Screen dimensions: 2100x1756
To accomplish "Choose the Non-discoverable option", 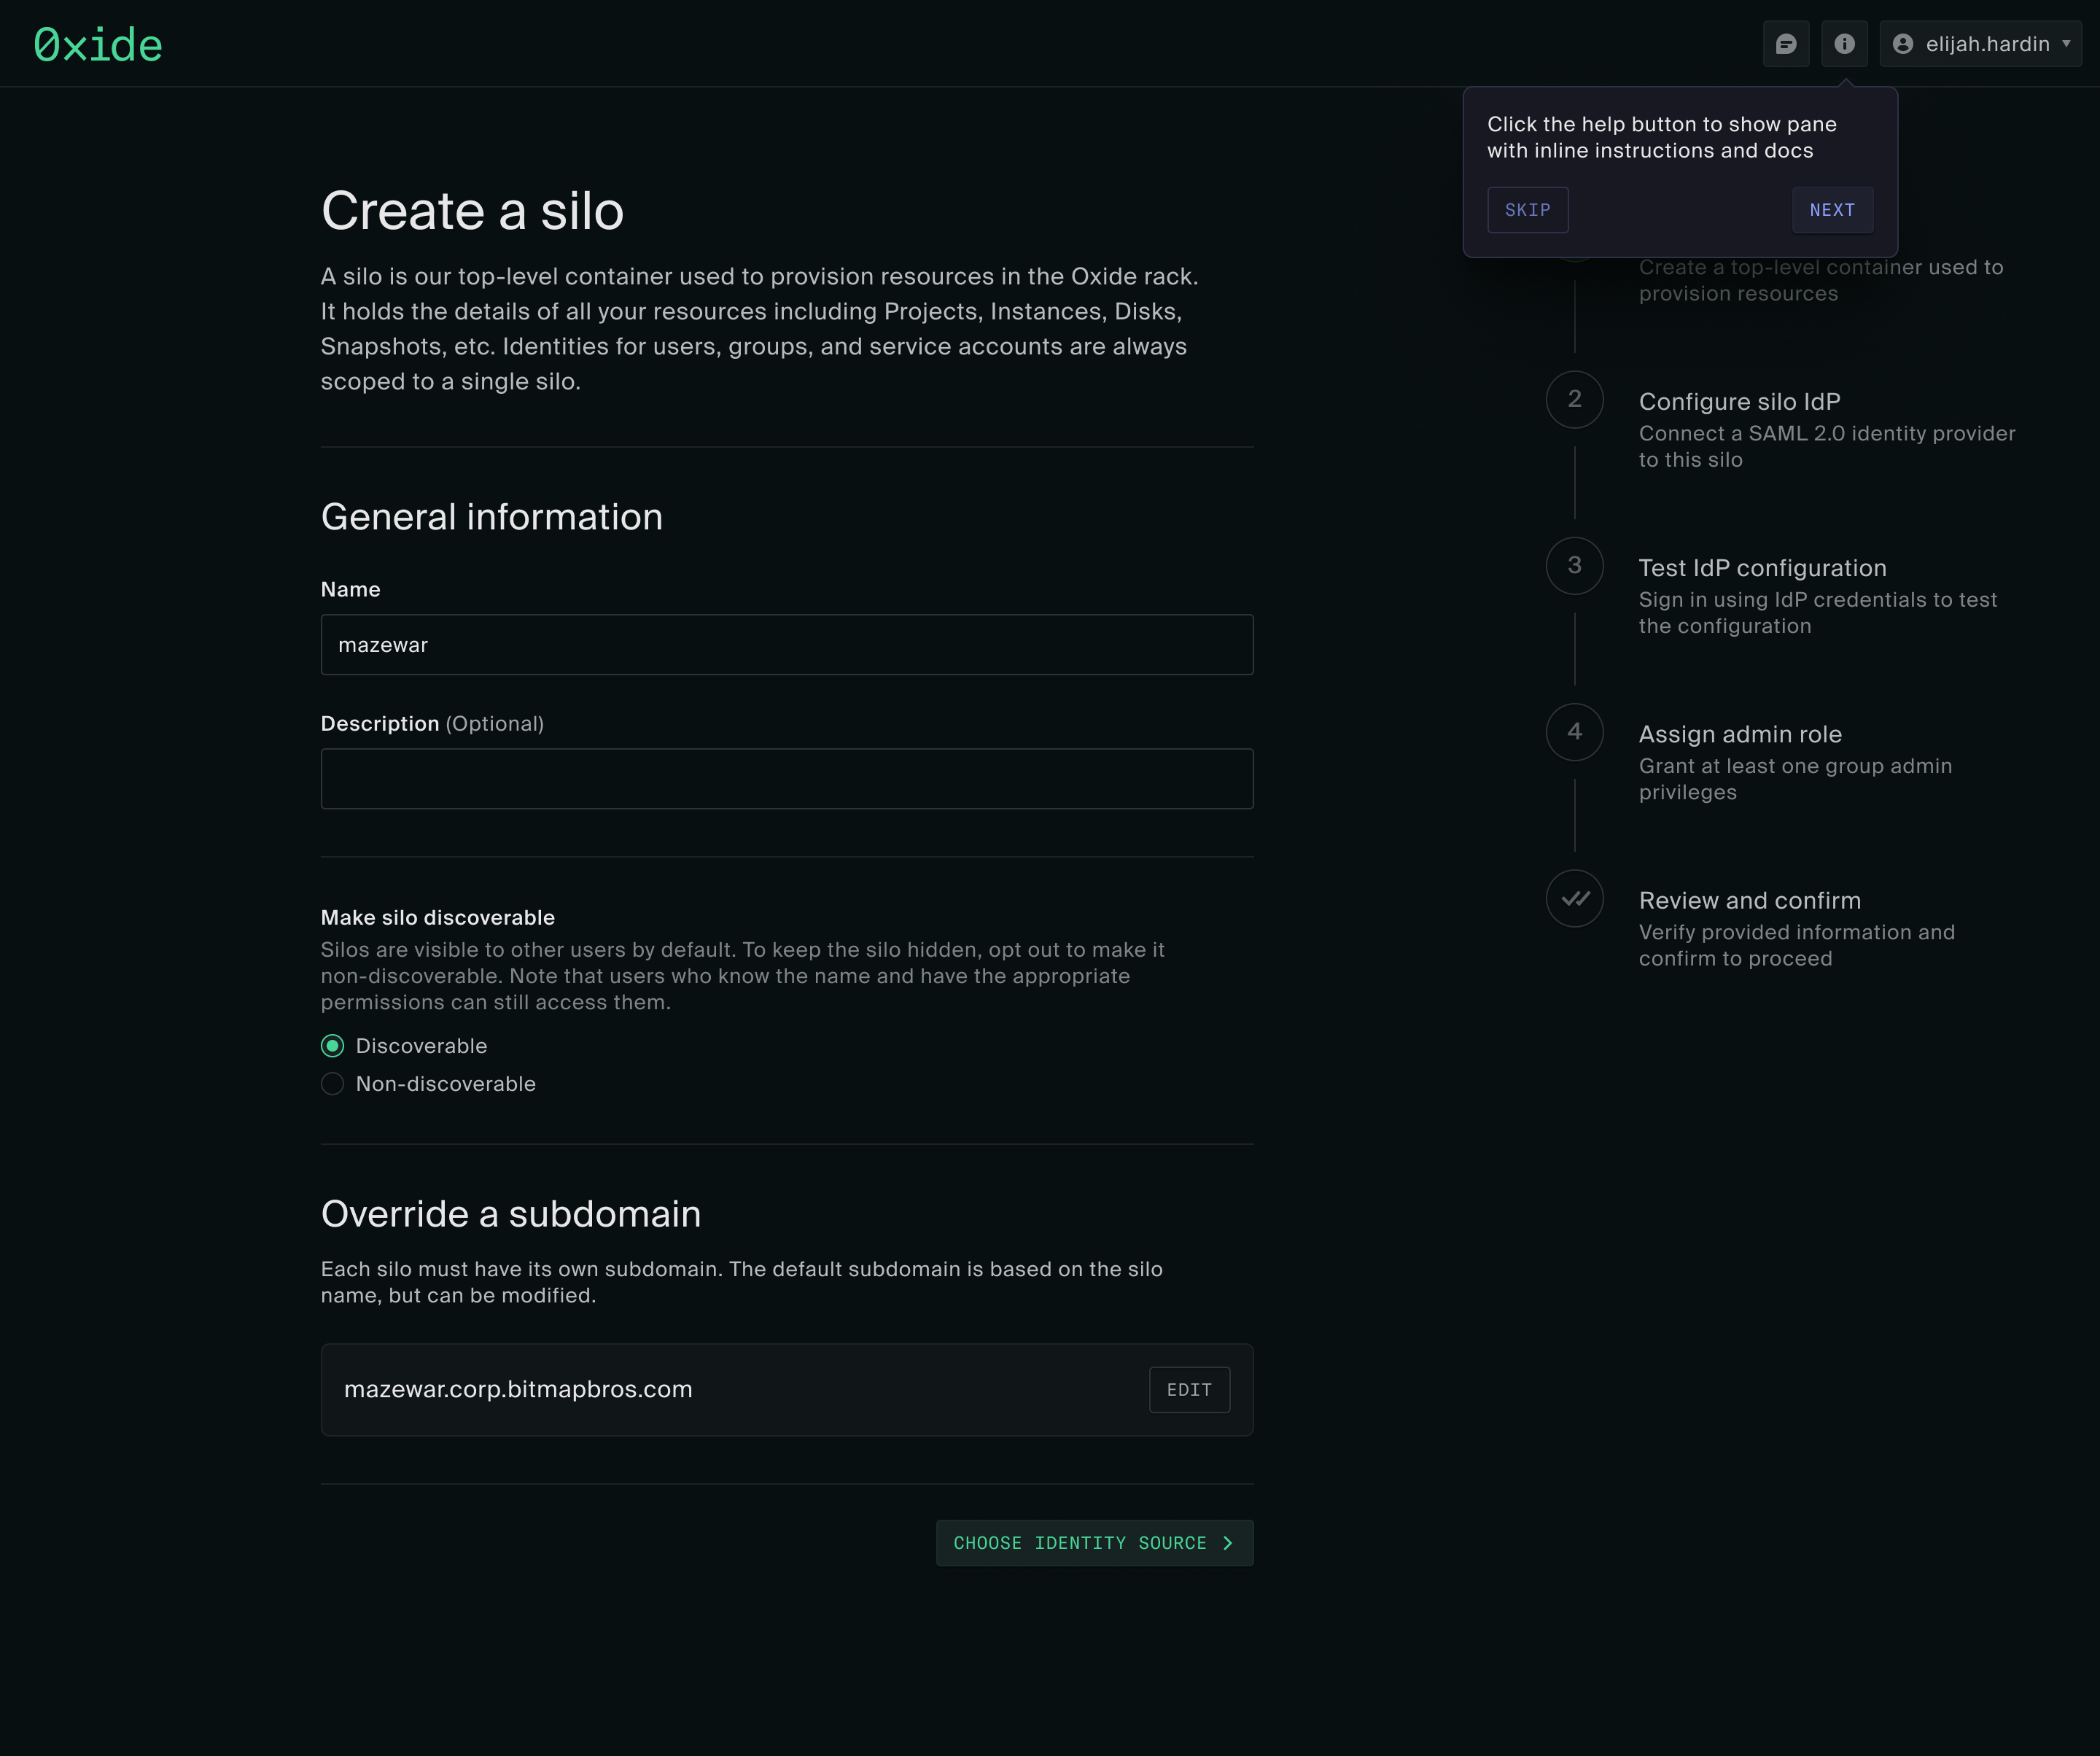I will (x=332, y=1083).
